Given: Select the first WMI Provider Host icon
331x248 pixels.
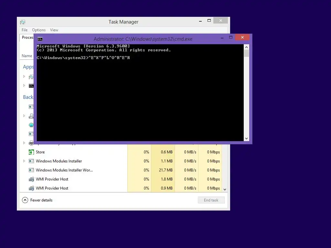Looking at the screenshot, I should [31, 179].
